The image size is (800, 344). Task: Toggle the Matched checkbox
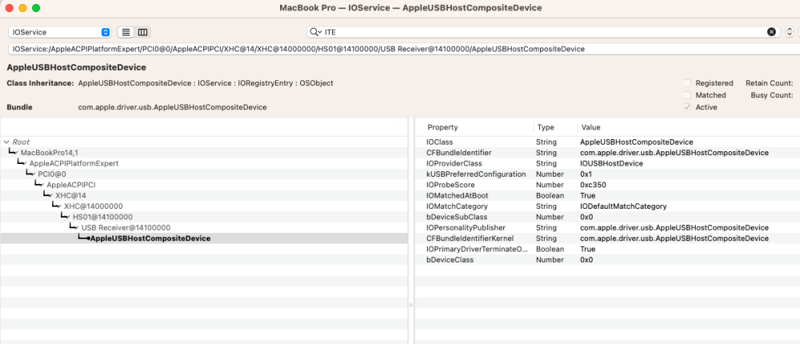[x=687, y=95]
